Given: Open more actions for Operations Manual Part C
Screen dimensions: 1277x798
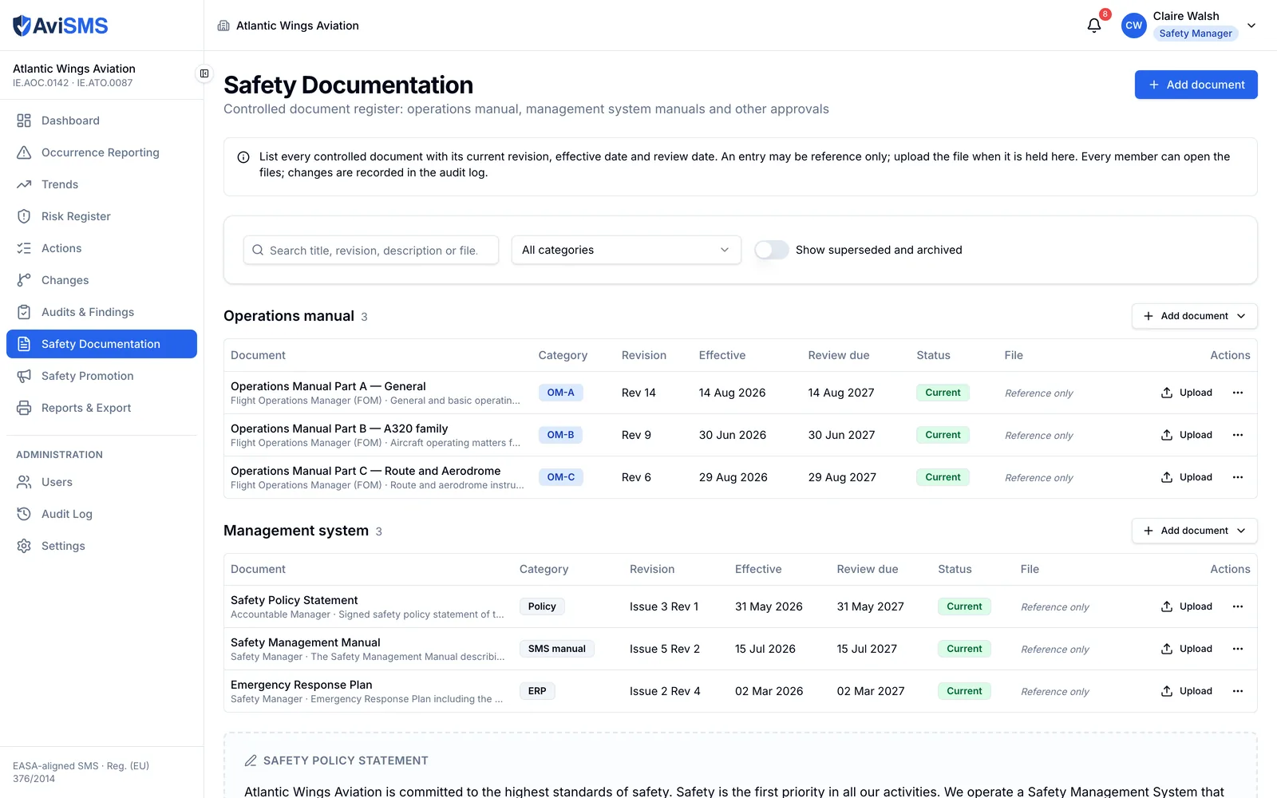Looking at the screenshot, I should 1238,477.
